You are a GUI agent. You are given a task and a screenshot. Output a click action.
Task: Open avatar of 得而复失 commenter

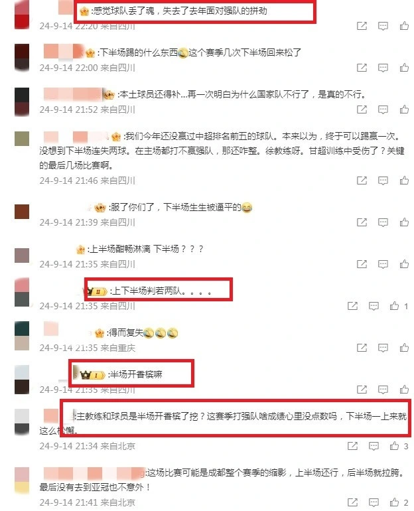pos(22,336)
